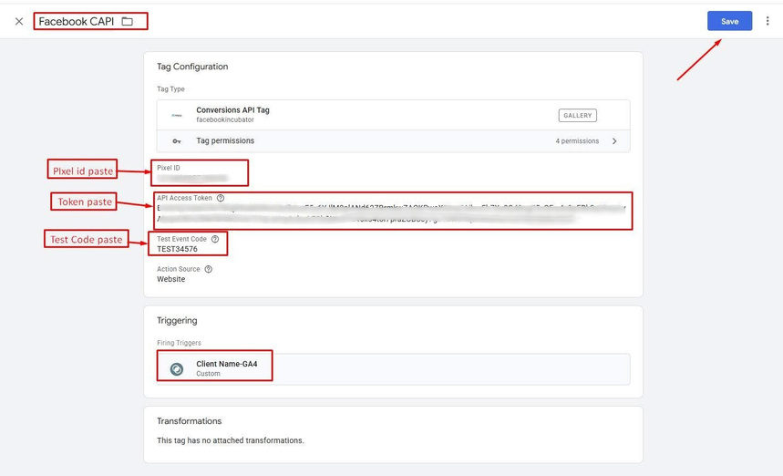Image resolution: width=783 pixels, height=476 pixels.
Task: Open help icon for API Access Token
Action: (221, 198)
